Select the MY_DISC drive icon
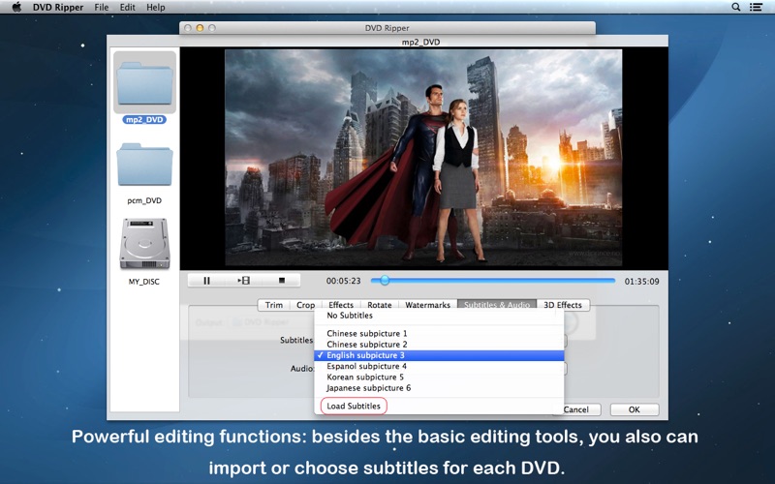This screenshot has width=775, height=484. tap(144, 244)
